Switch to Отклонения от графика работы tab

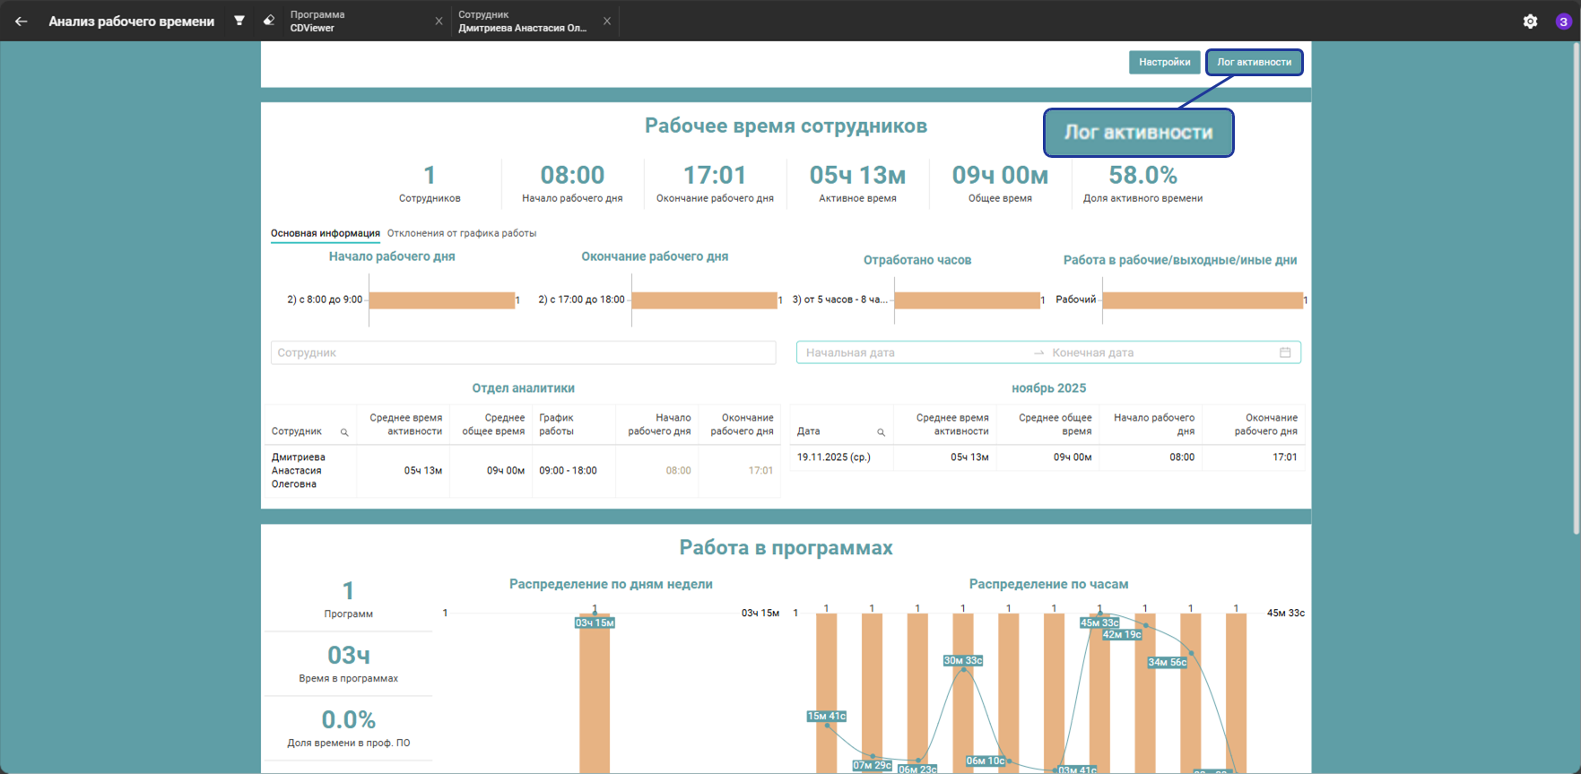pos(462,233)
